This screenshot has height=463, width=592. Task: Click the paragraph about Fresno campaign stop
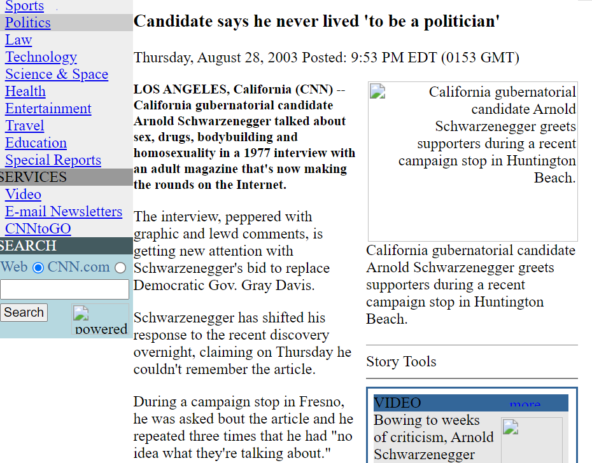coord(243,427)
